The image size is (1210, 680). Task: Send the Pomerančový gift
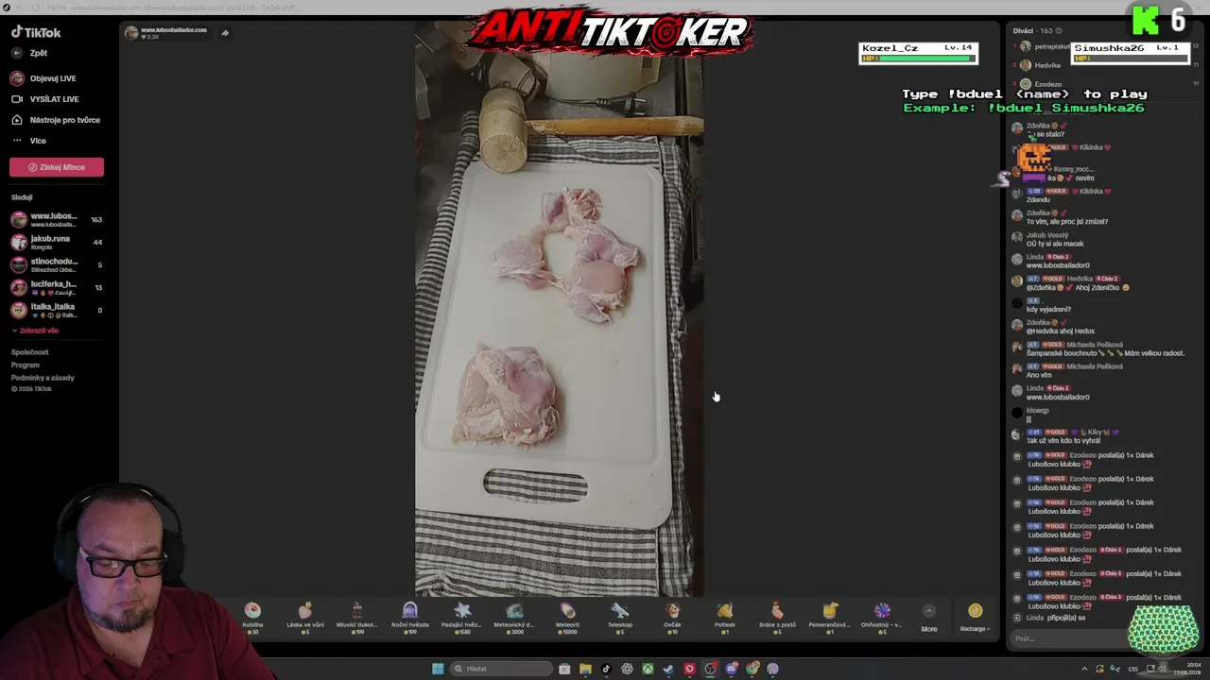[x=829, y=617]
